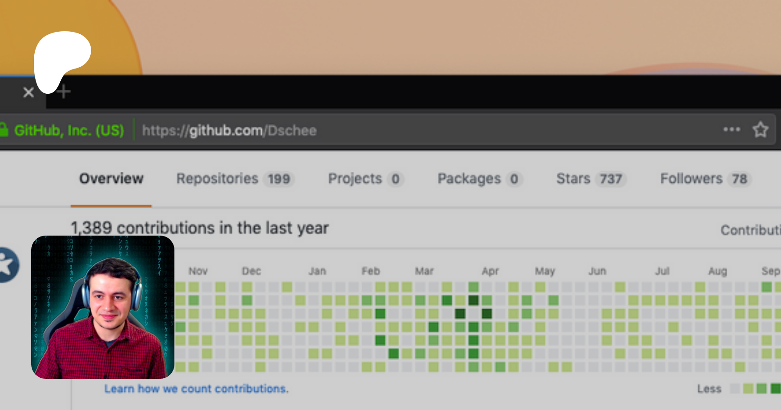Open the page actions three-dot menu
781x410 pixels.
(x=732, y=130)
